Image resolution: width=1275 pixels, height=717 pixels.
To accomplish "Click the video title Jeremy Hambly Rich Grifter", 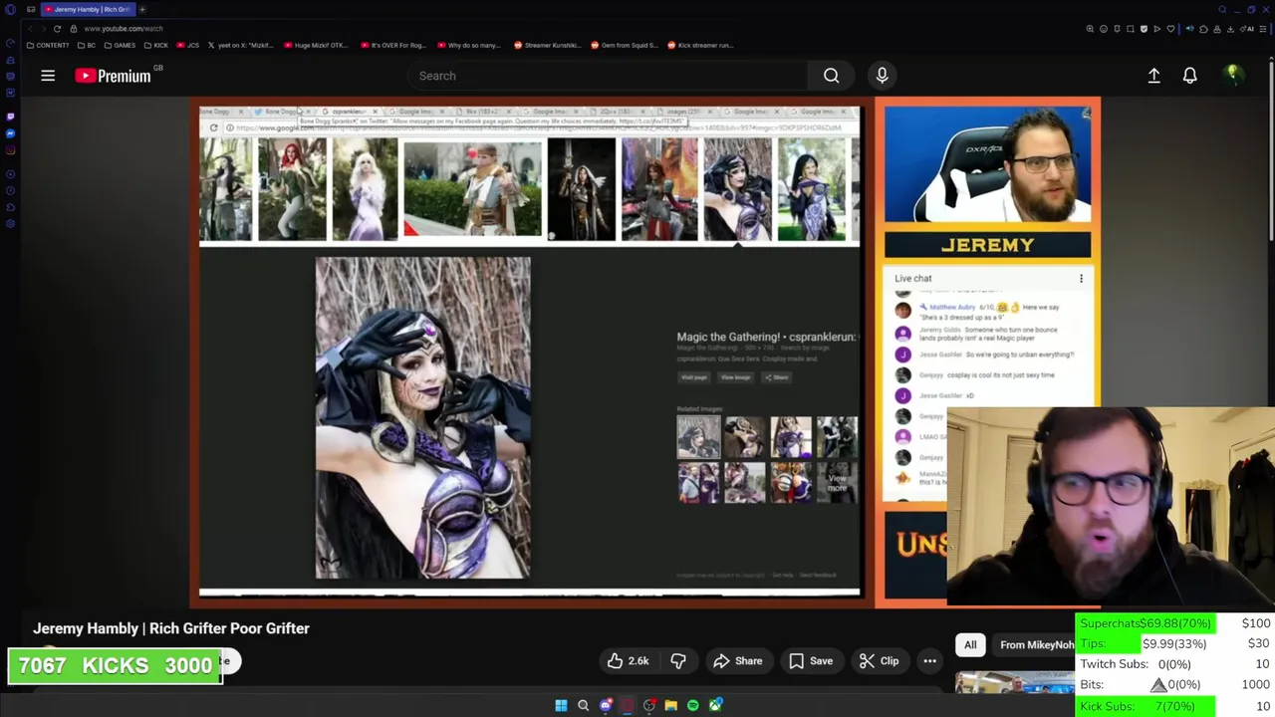I will point(171,628).
